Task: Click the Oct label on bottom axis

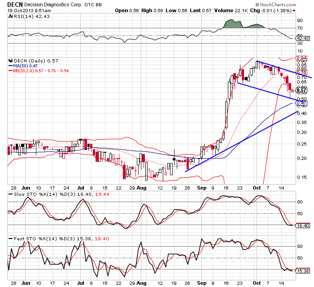Action: click(x=257, y=283)
